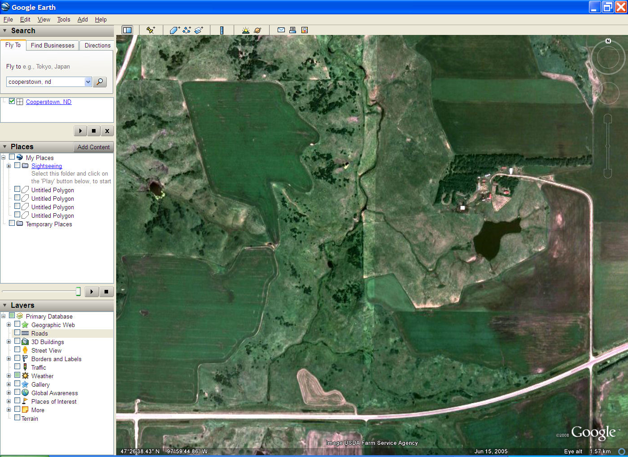Expand the More layer tree node

pos(9,410)
